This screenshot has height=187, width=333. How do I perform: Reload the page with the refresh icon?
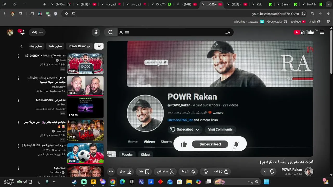click(x=312, y=14)
